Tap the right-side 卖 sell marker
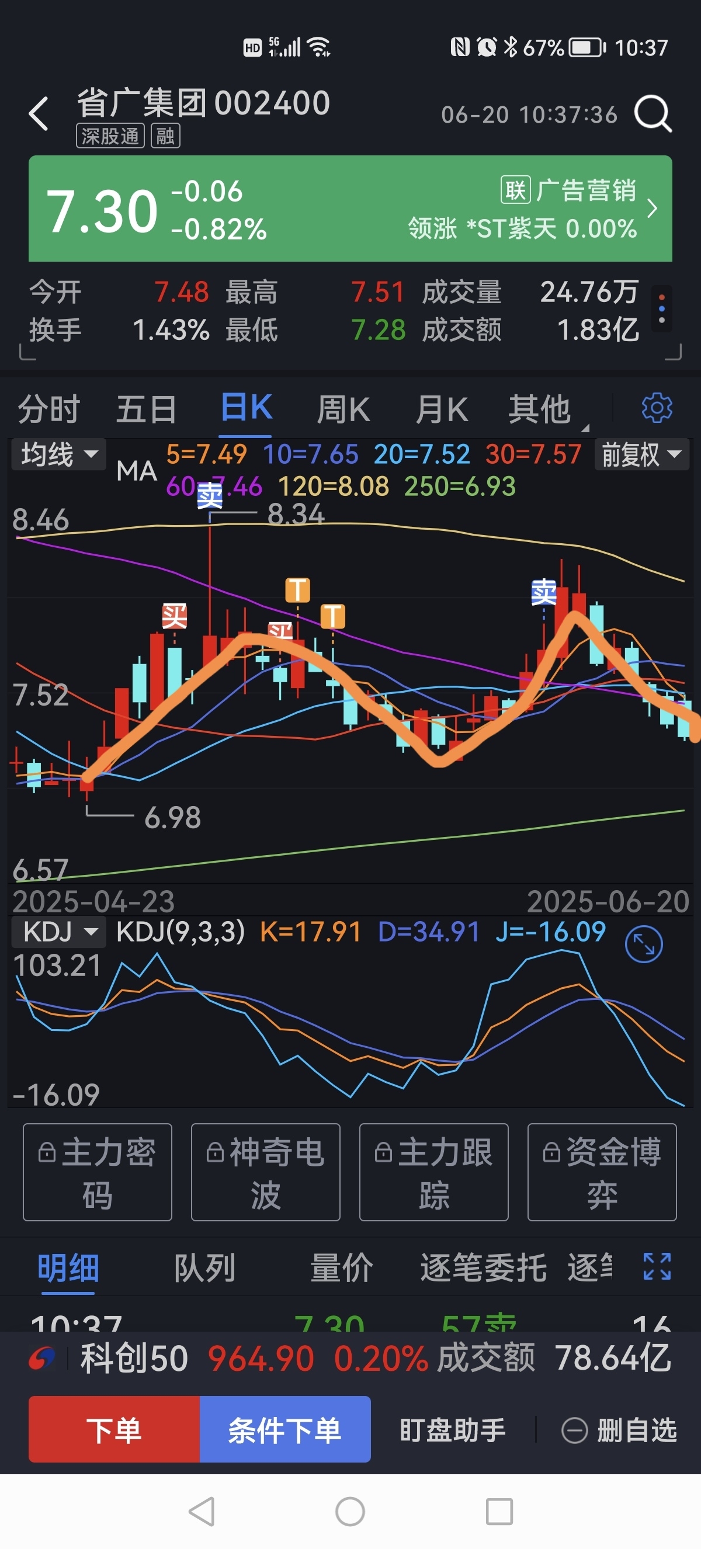 [x=543, y=592]
